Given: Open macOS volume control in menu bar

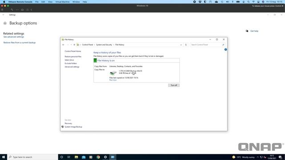Looking at the screenshot, I should (x=228, y=2).
